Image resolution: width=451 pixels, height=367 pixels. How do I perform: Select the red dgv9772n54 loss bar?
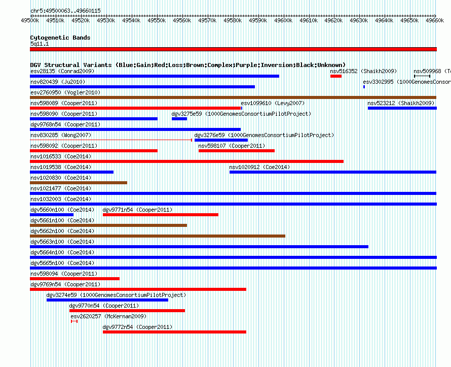(x=175, y=332)
